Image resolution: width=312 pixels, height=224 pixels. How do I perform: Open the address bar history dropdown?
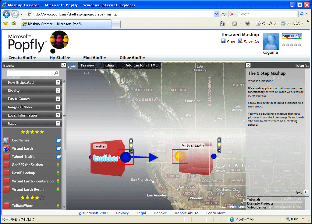click(x=217, y=14)
